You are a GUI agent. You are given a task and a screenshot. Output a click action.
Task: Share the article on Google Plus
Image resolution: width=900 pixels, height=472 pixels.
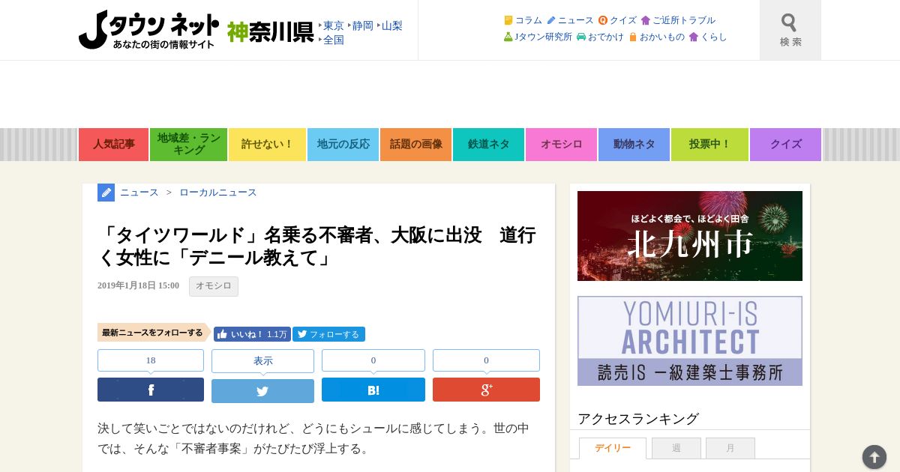[486, 390]
